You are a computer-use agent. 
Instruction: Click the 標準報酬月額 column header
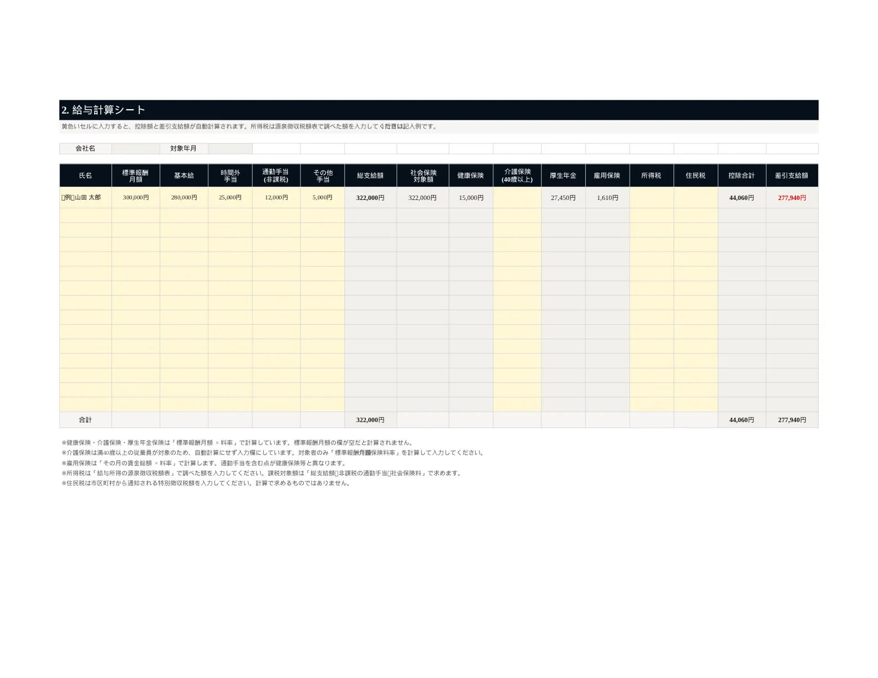136,176
